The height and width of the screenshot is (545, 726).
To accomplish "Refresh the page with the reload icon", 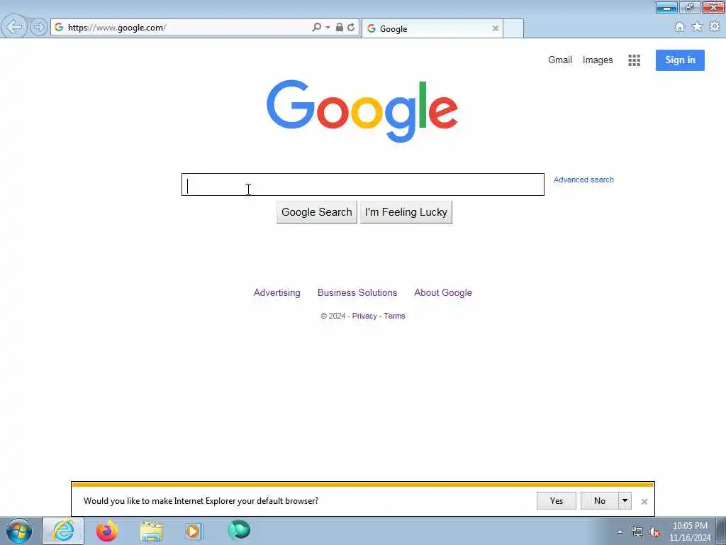I will point(352,28).
